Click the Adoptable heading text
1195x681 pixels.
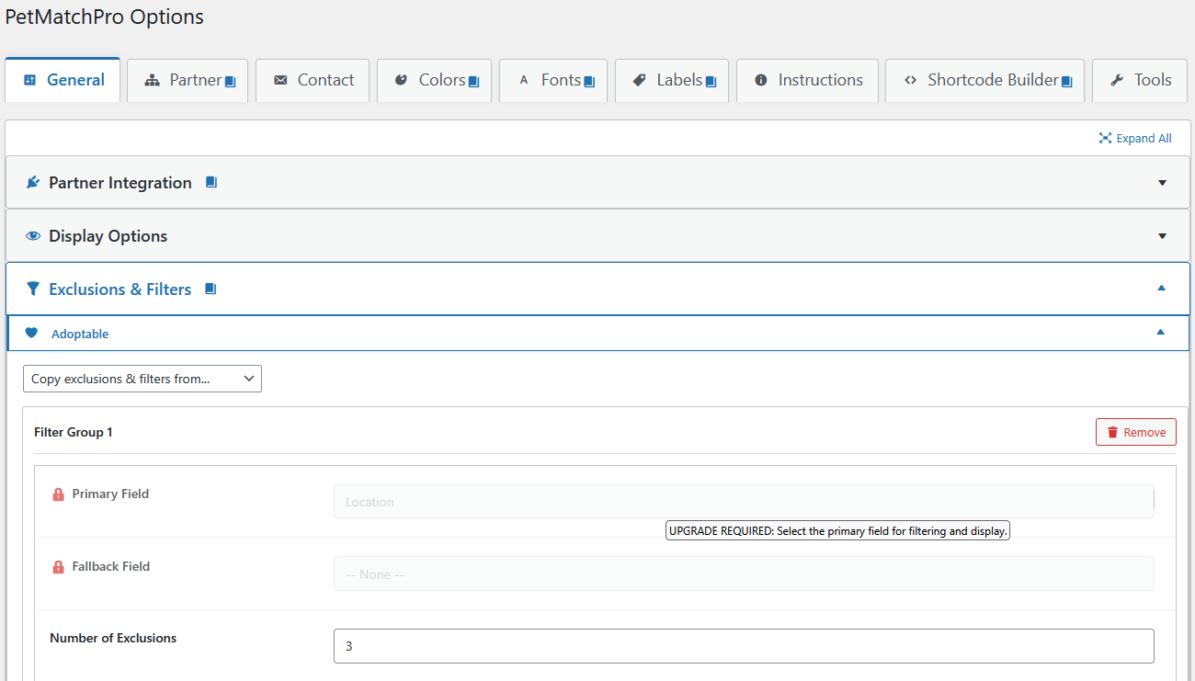click(x=80, y=334)
